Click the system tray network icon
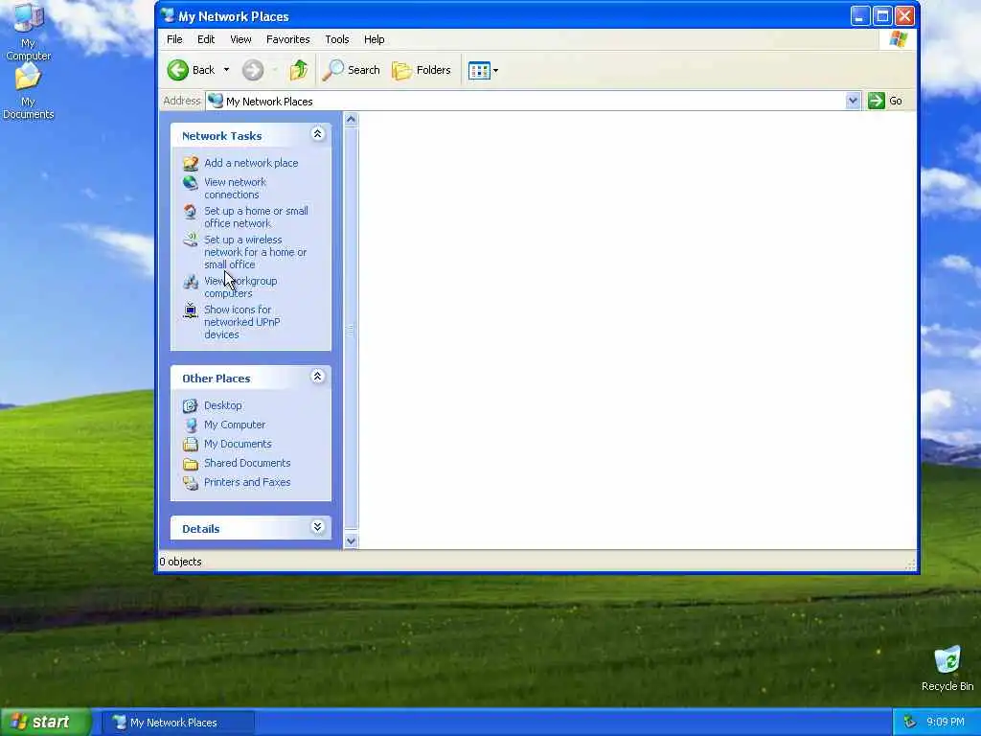Image resolution: width=981 pixels, height=736 pixels. pos(909,723)
